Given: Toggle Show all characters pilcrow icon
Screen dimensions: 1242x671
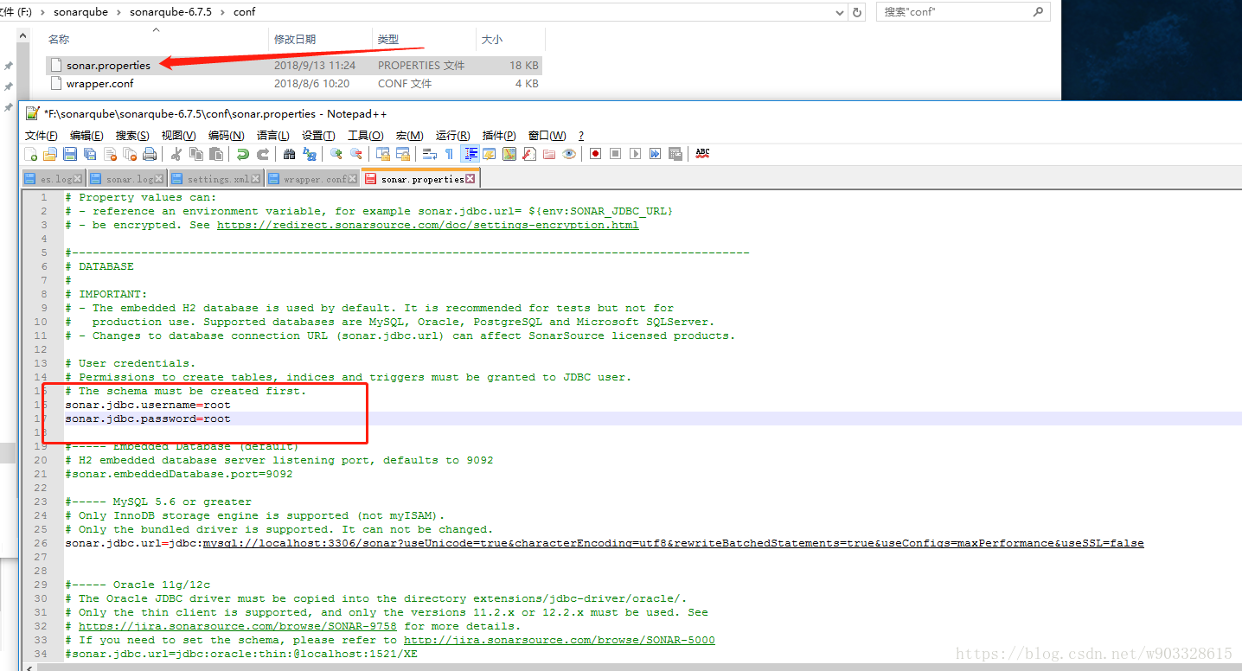Looking at the screenshot, I should [x=449, y=154].
